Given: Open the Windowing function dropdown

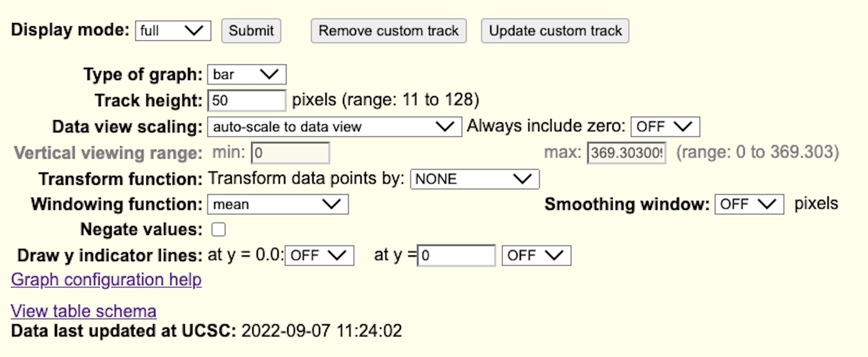Looking at the screenshot, I should [278, 204].
